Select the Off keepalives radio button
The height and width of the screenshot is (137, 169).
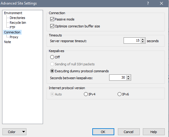pyautogui.click(x=52, y=57)
